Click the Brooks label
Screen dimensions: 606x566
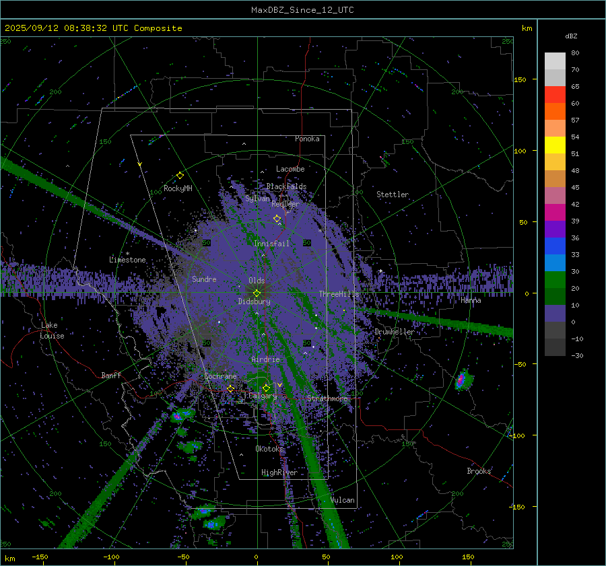pos(479,471)
